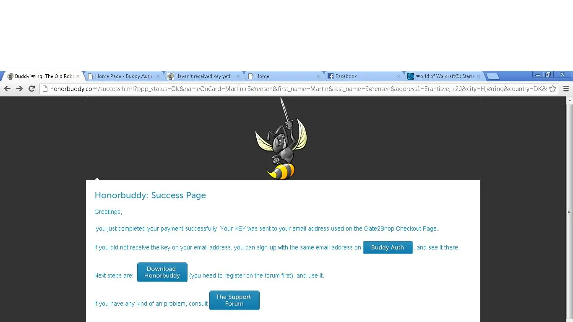
Task: Click the Buddy Wing tab favicon
Action: point(10,76)
